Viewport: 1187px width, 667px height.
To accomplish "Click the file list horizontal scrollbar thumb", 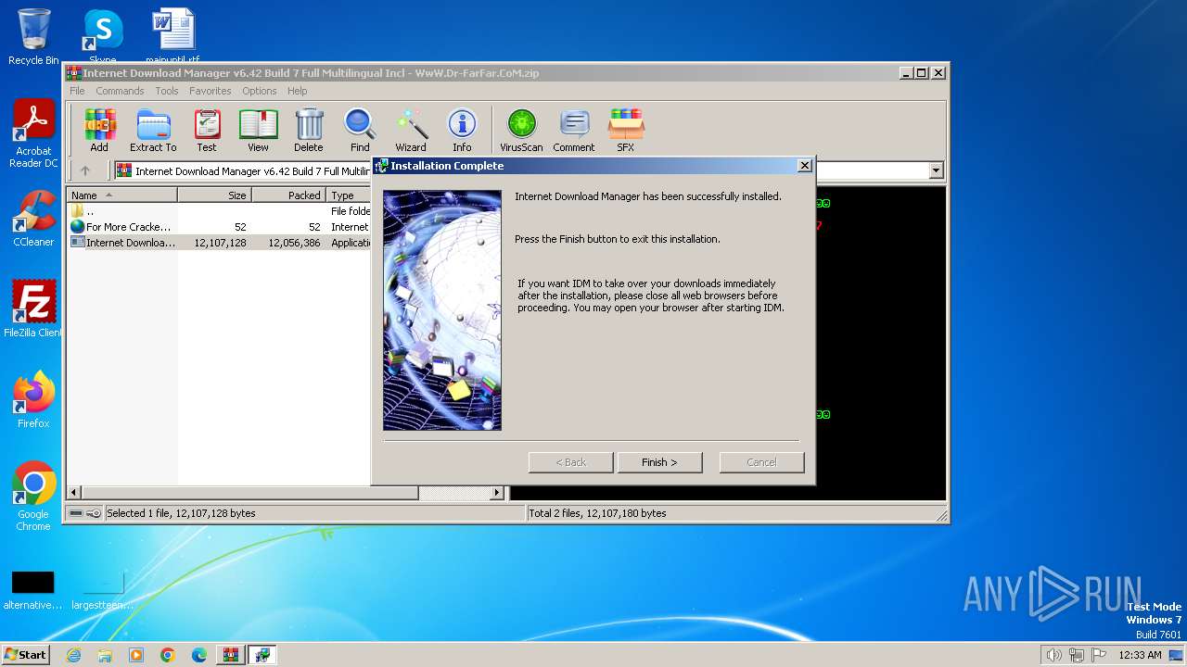I will coord(250,493).
